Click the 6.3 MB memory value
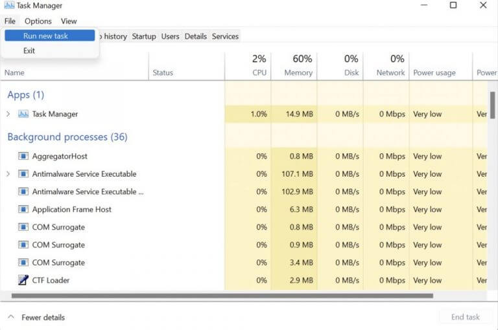This screenshot has width=498, height=330. tap(301, 210)
